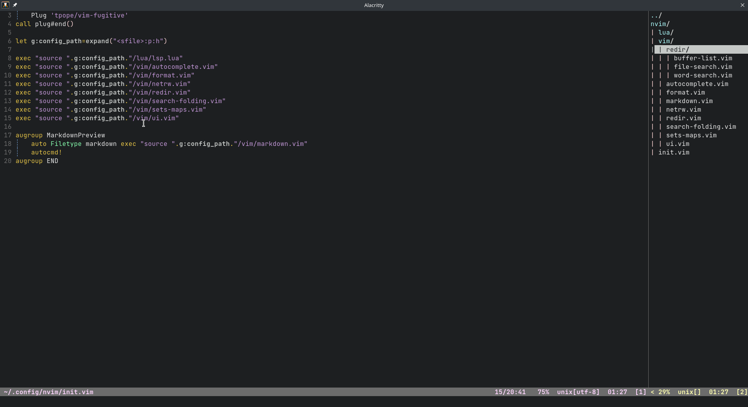Click the line sourcing /vim/sets-maps.vim
The image size is (748, 407).
coord(111,110)
